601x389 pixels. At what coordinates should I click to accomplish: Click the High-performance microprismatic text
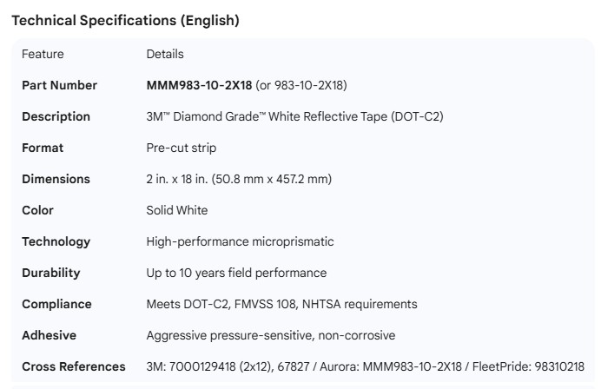click(240, 241)
